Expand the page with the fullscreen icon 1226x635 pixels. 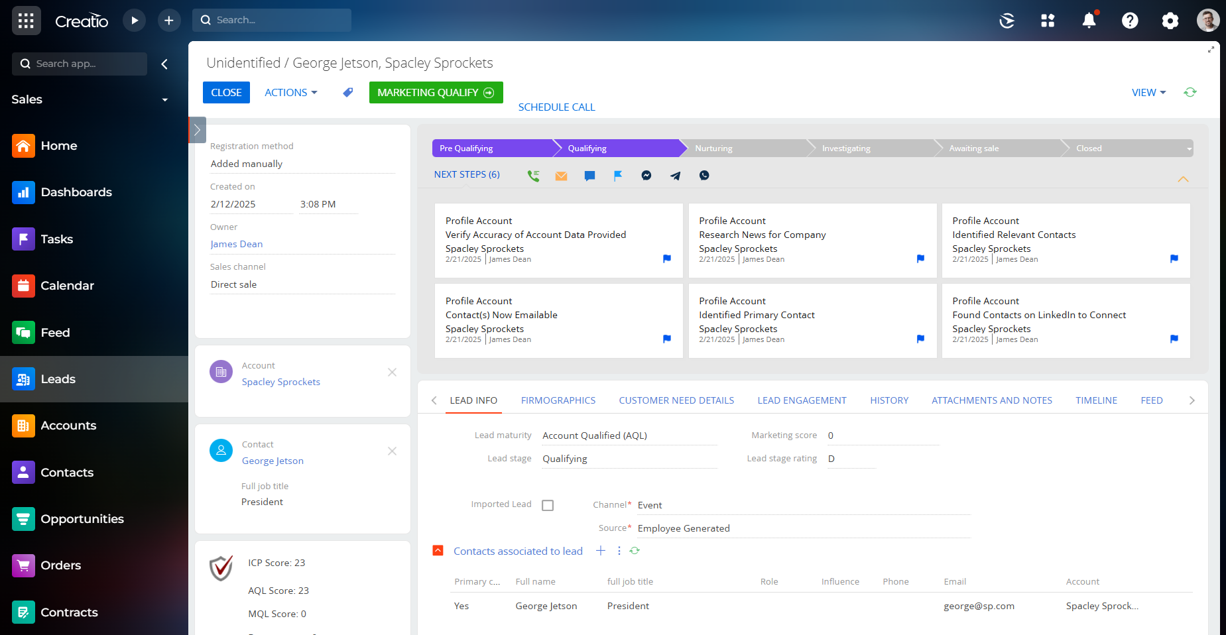coord(1211,50)
